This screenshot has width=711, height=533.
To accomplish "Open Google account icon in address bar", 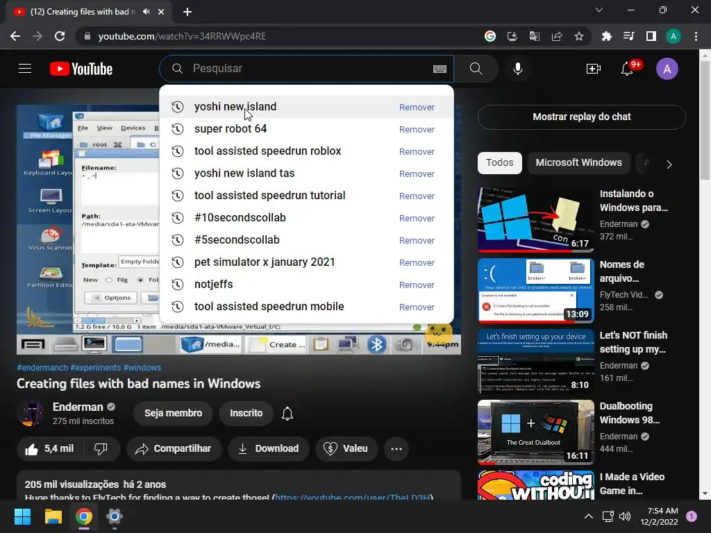I will click(490, 36).
